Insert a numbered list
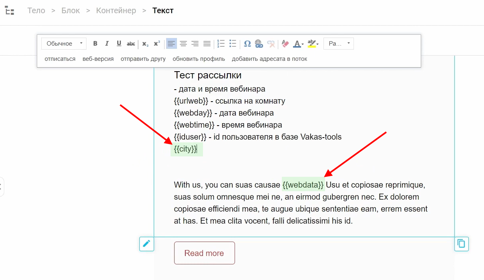This screenshot has width=484, height=280. pyautogui.click(x=221, y=44)
